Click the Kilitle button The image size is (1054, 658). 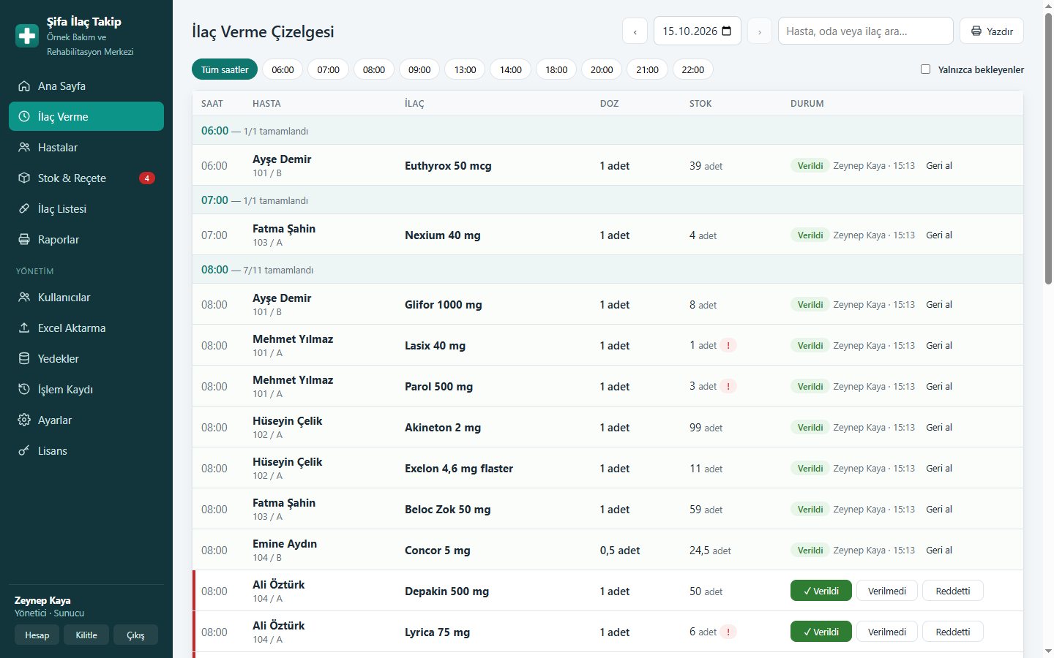(86, 635)
